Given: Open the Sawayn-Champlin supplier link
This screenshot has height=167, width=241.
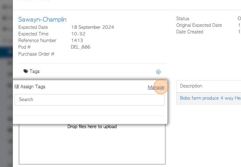Looking at the screenshot, I should pos(42,20).
